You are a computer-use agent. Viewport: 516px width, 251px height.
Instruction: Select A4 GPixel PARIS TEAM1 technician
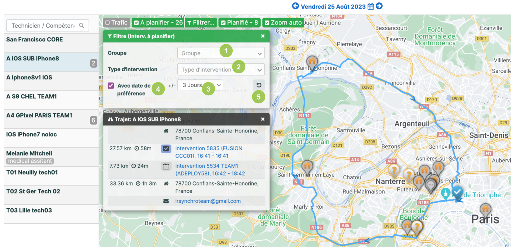(51, 119)
